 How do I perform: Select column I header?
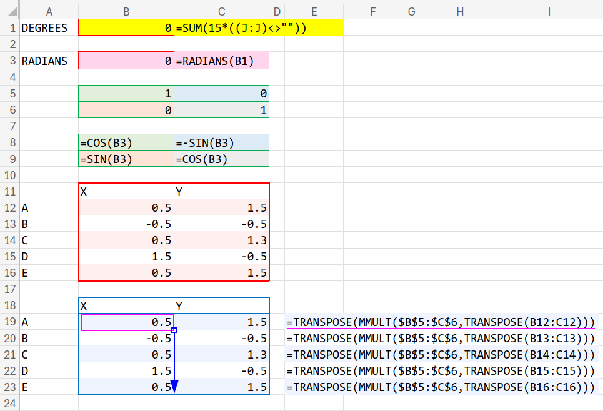tap(549, 11)
